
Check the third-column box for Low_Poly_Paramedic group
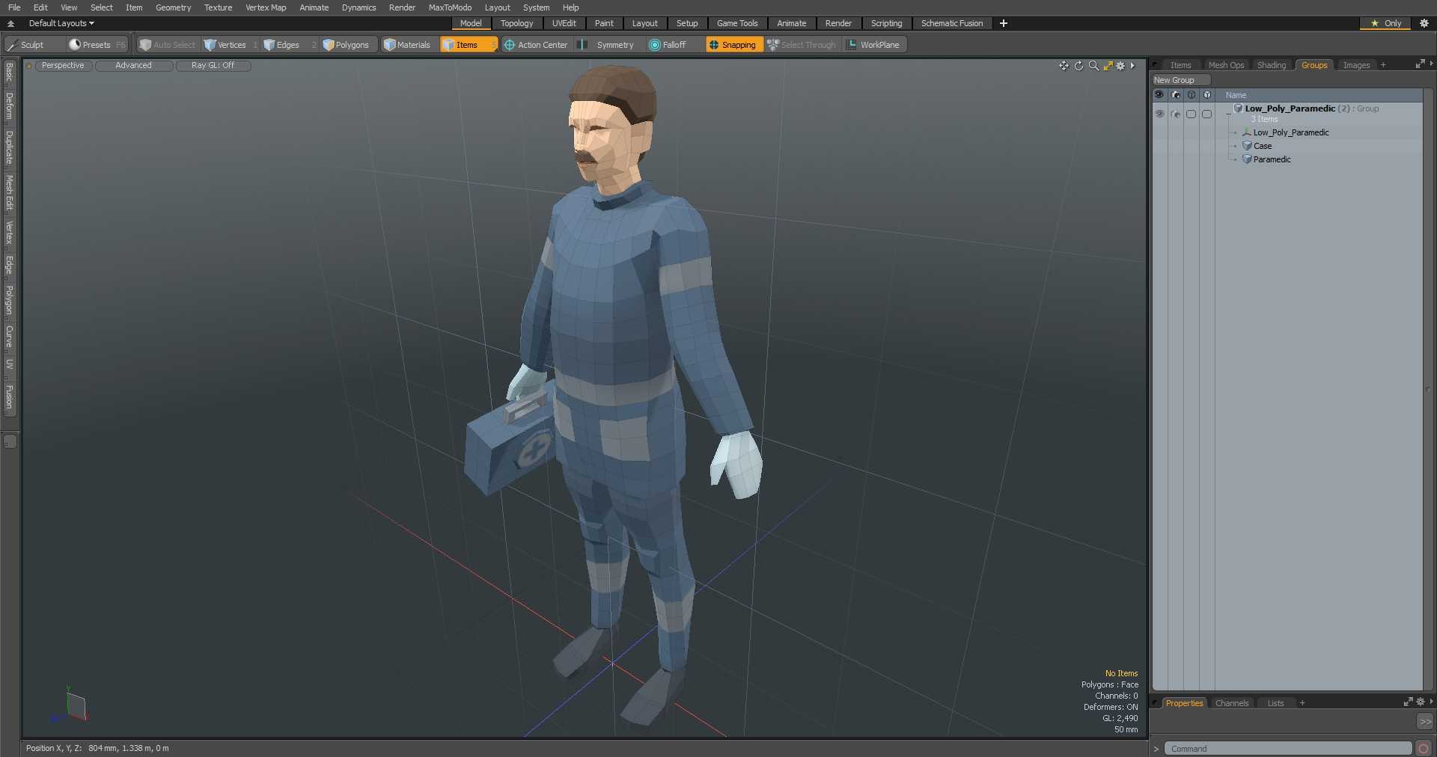[1192, 114]
